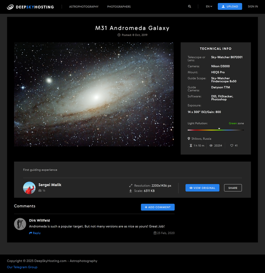This screenshot has width=265, height=273.
Task: Click the Add Comment button
Action: [x=157, y=207]
